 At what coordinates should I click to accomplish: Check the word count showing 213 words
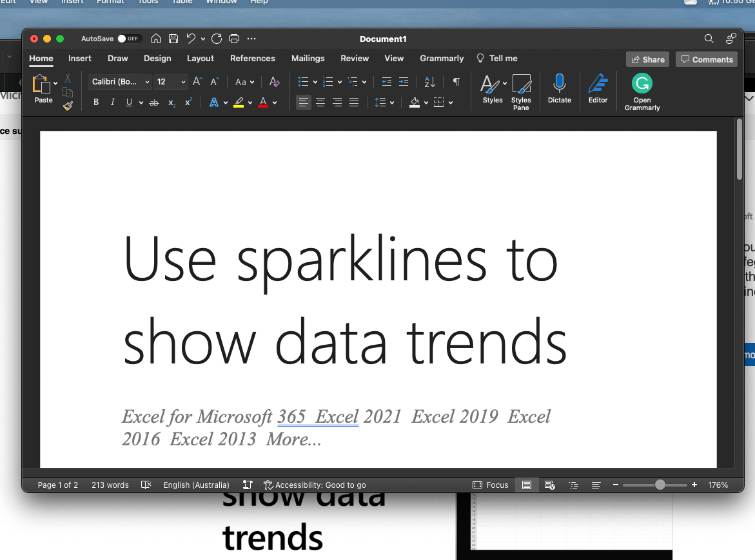coord(110,485)
